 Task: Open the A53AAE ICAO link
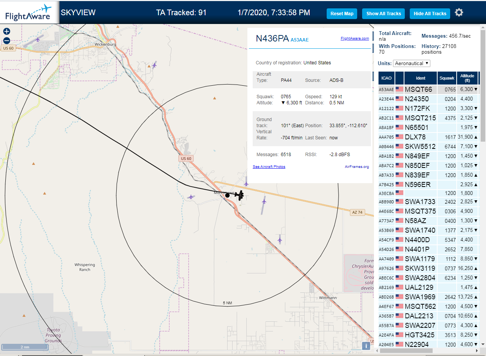[x=300, y=40]
